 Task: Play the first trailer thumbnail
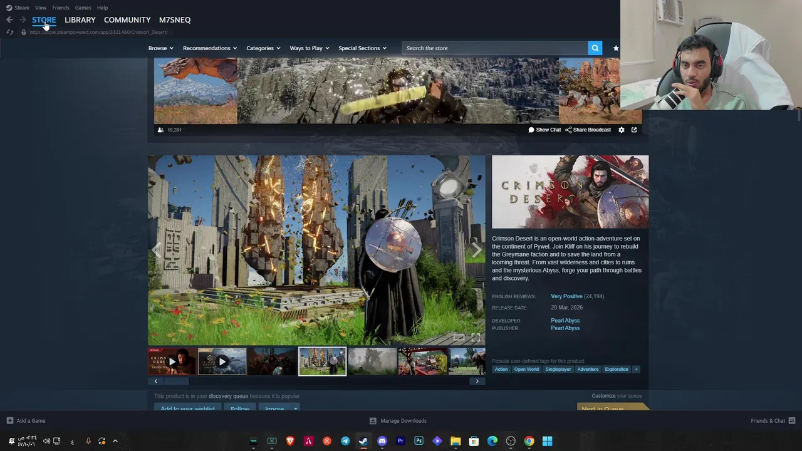pyautogui.click(x=172, y=361)
